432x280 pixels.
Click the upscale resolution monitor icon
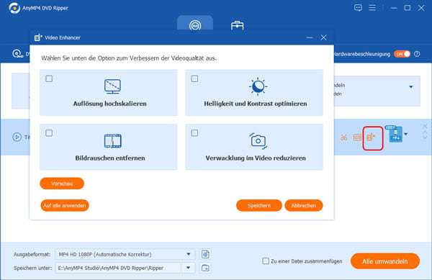pos(112,86)
